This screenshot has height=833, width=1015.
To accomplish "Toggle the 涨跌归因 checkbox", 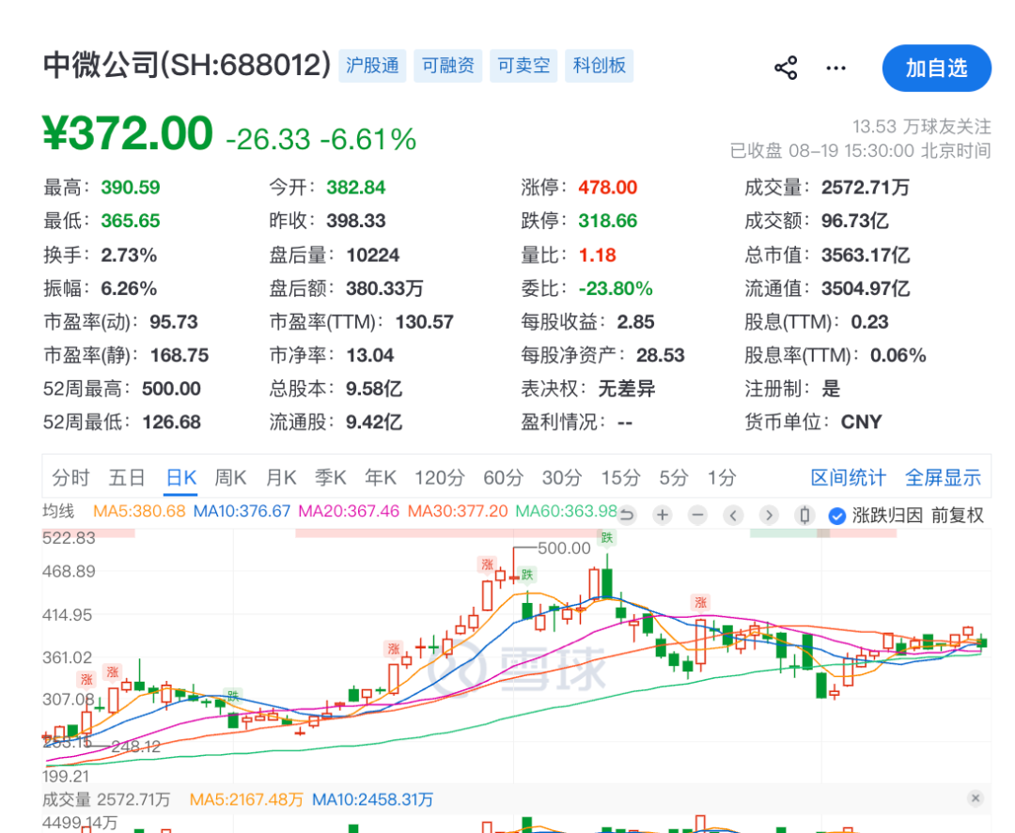I will 837,516.
